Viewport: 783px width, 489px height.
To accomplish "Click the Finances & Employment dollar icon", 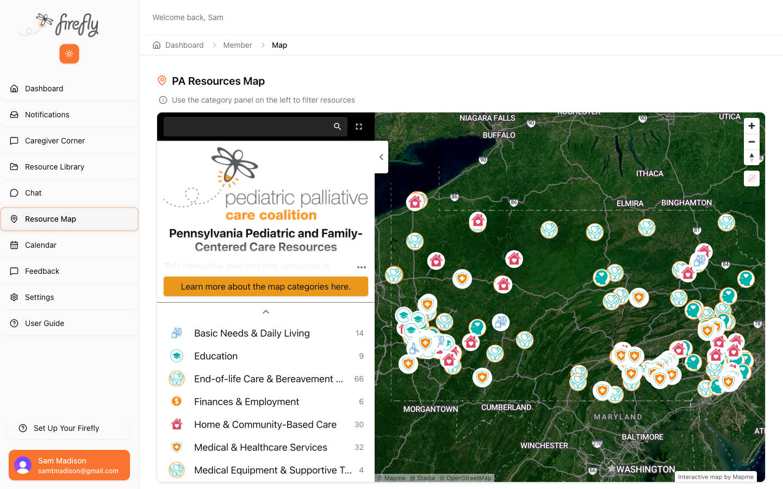I will 176,402.
